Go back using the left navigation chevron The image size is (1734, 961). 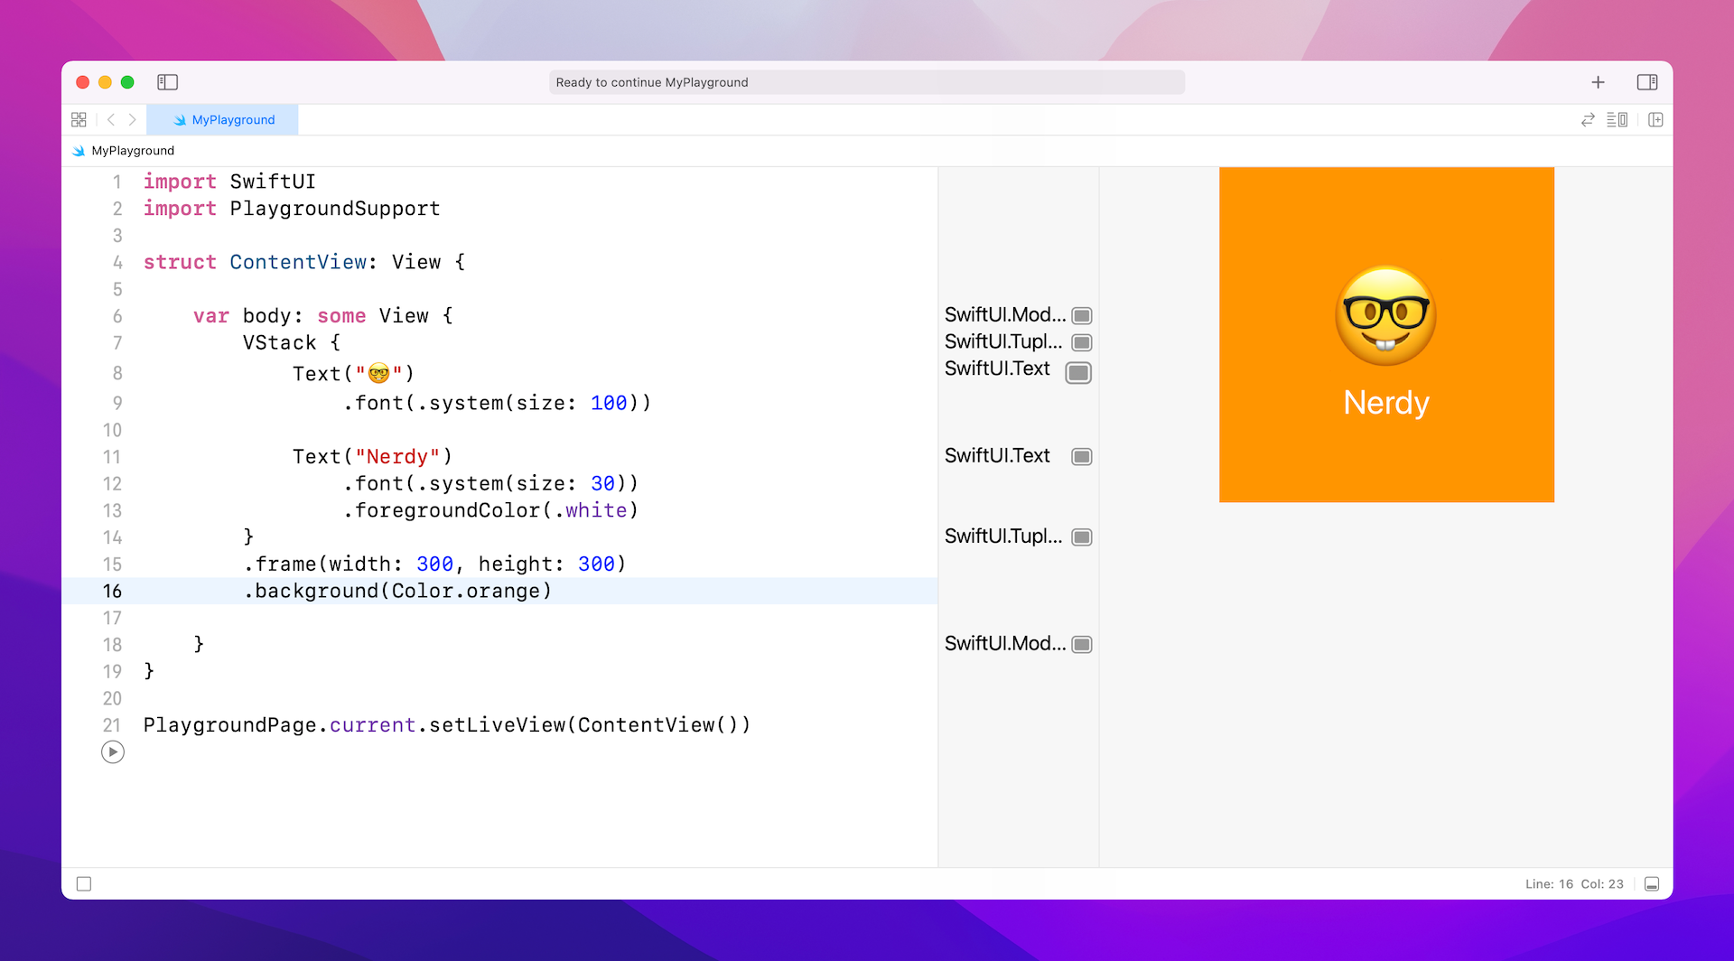pos(110,118)
